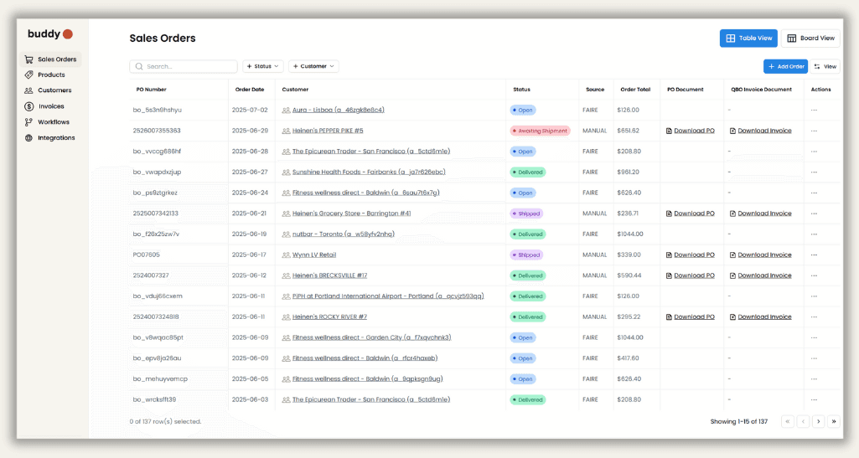Go to the next page of orders
Image resolution: width=859 pixels, height=458 pixels.
tap(819, 421)
